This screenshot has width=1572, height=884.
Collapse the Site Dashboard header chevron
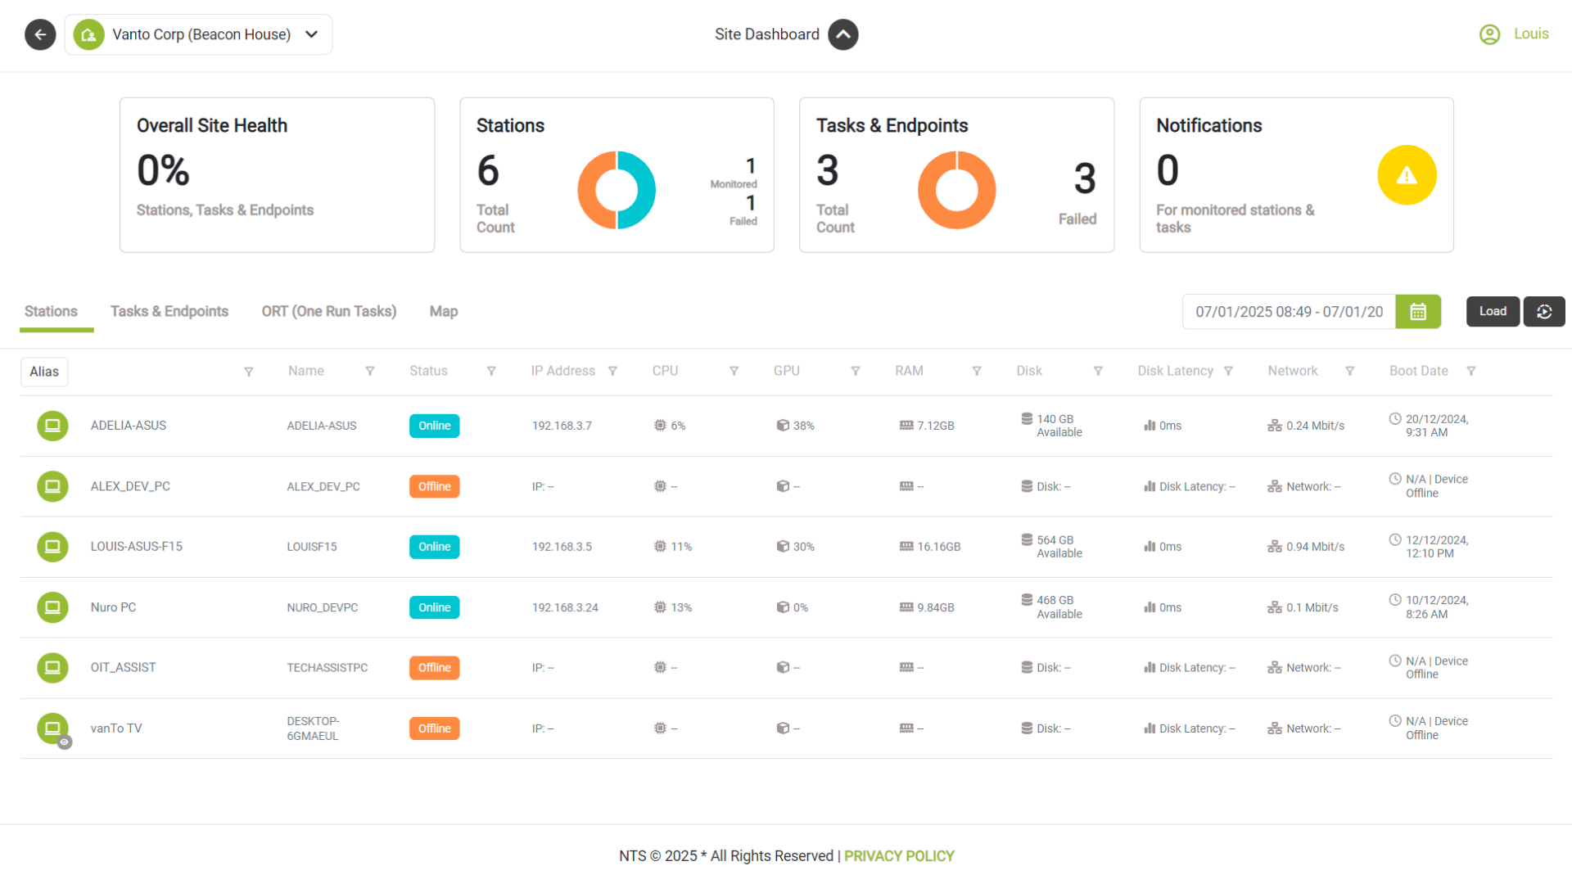tap(843, 34)
